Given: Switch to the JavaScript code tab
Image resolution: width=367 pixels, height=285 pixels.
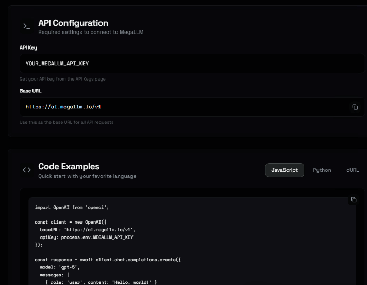Looking at the screenshot, I should coord(285,170).
